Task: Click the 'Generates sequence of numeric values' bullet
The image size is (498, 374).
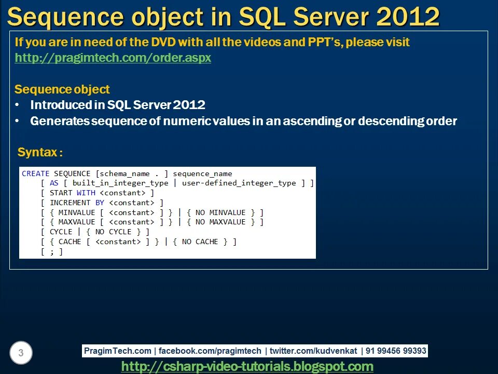Action: (x=243, y=121)
